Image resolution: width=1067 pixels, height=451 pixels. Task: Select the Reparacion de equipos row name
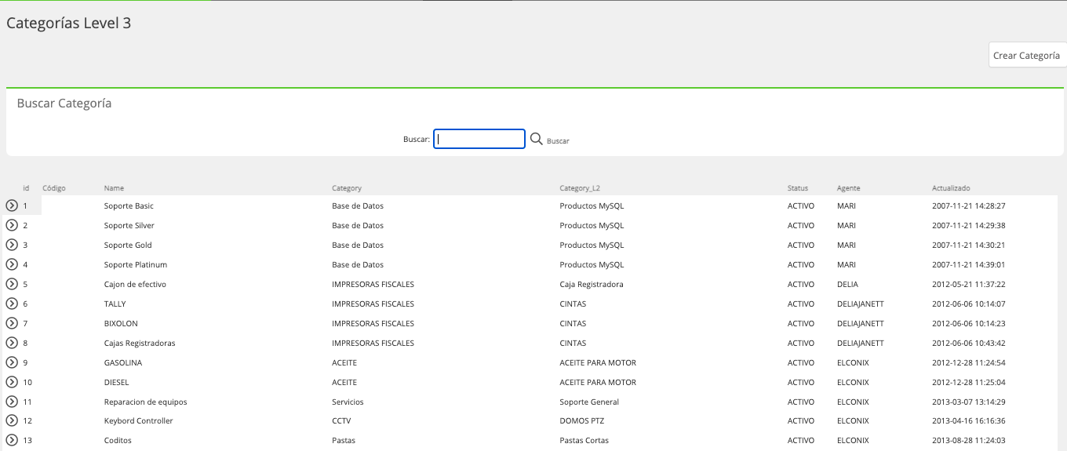145,402
